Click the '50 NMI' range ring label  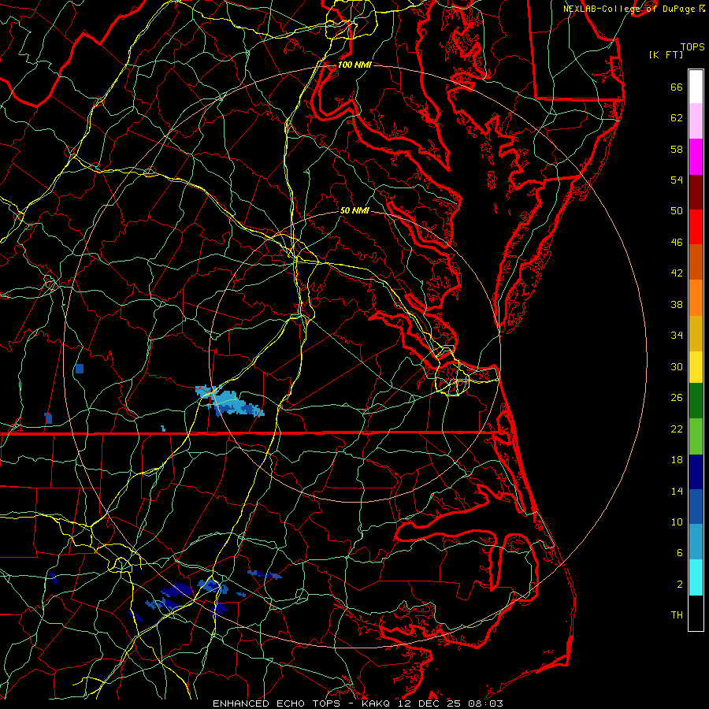click(354, 210)
